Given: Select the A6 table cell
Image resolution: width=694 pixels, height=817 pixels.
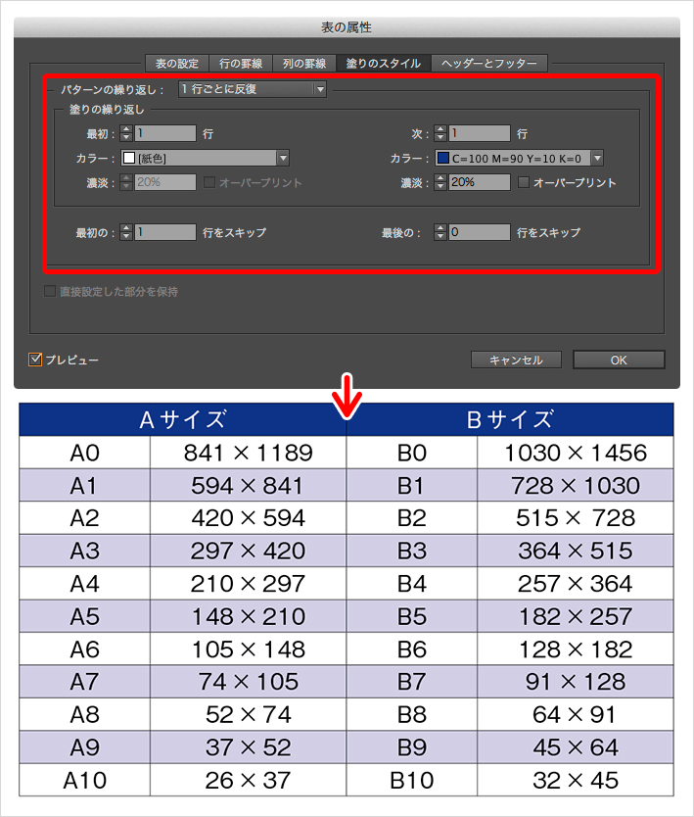Looking at the screenshot, I should (x=85, y=649).
